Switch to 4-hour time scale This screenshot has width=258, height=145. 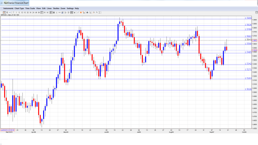(36, 12)
